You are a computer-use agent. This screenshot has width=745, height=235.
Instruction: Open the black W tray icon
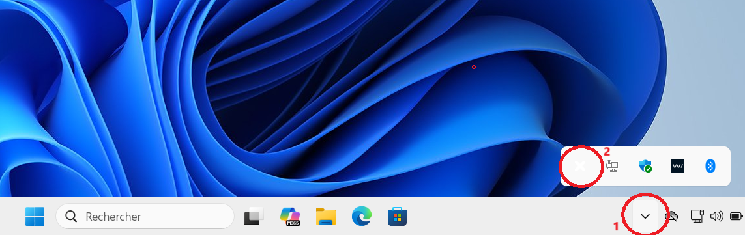678,166
